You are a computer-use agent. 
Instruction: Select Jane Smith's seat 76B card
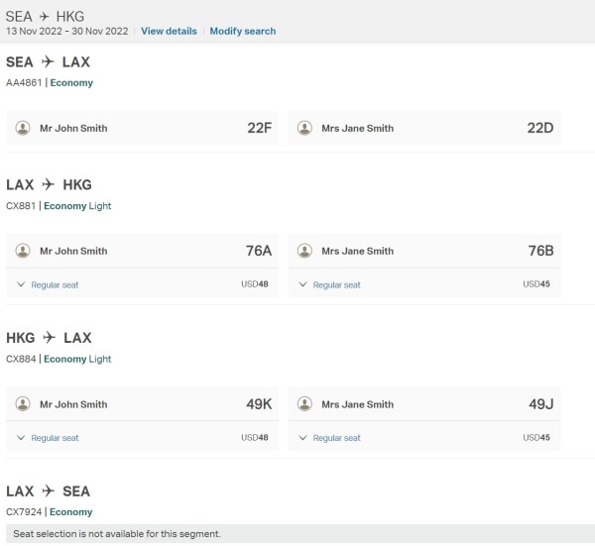point(423,251)
